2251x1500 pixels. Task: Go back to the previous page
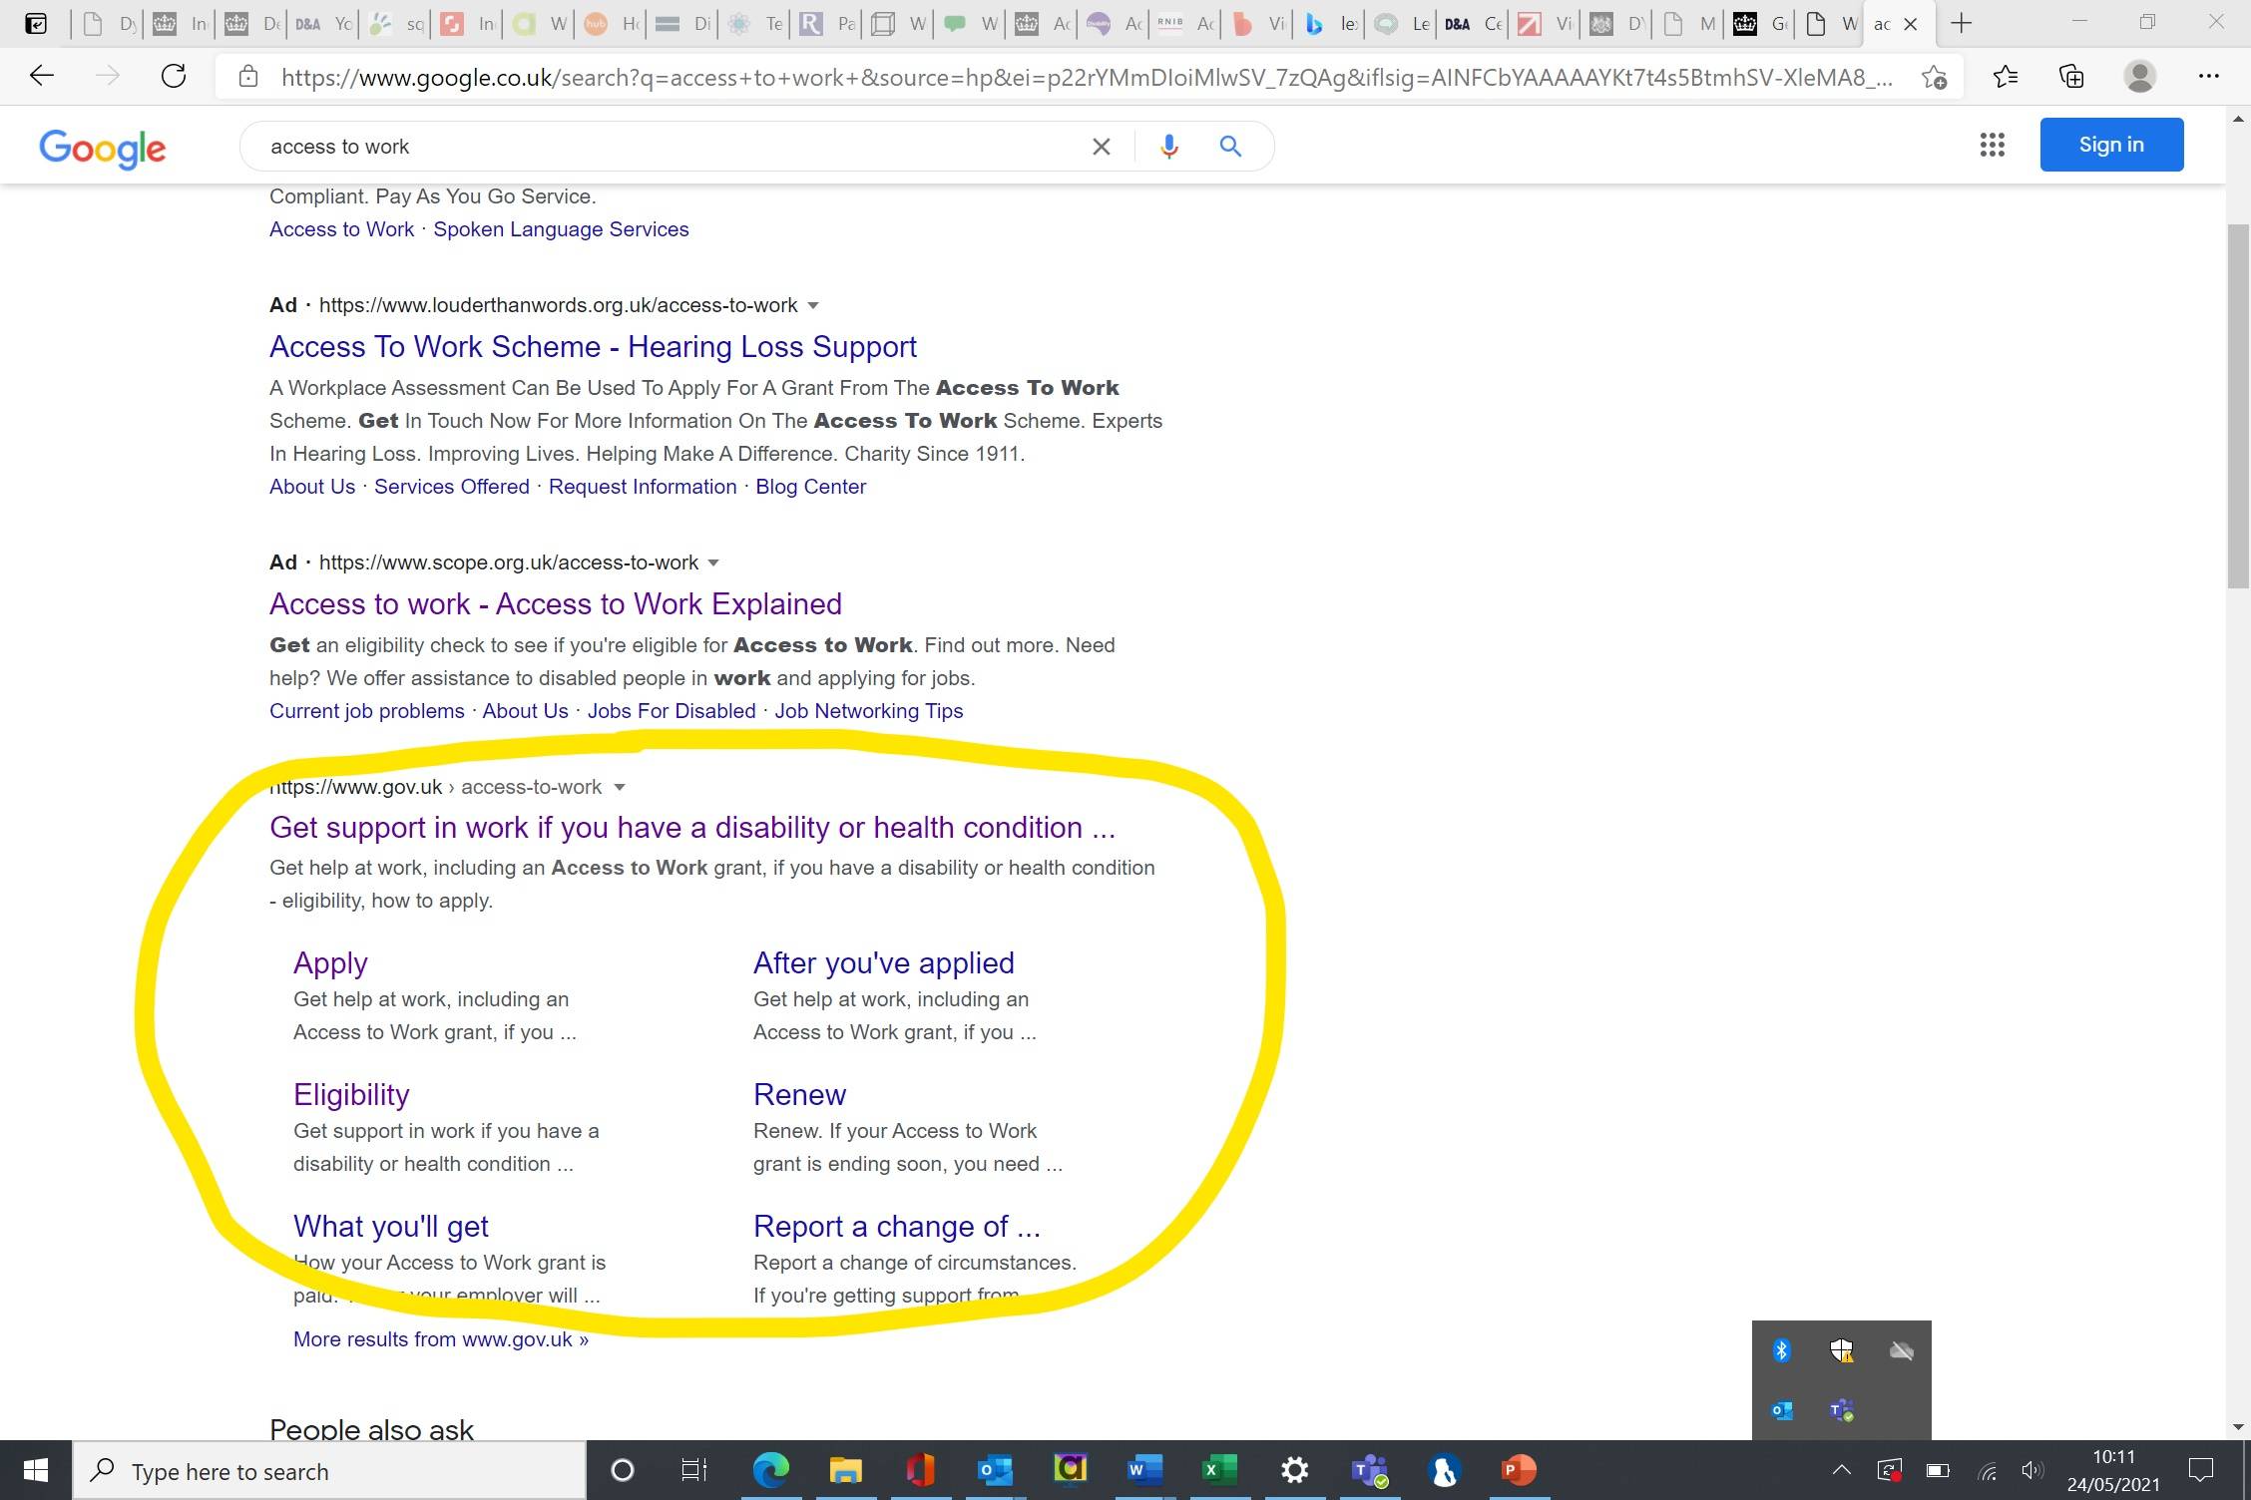[x=41, y=76]
